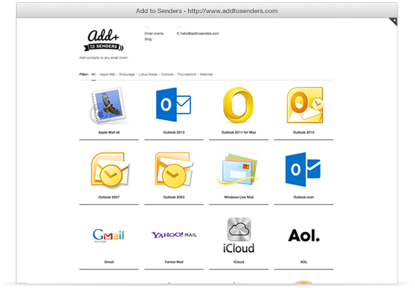This screenshot has height=288, width=415.
Task: Click the "Outlook 2013" caption
Action: tap(174, 132)
